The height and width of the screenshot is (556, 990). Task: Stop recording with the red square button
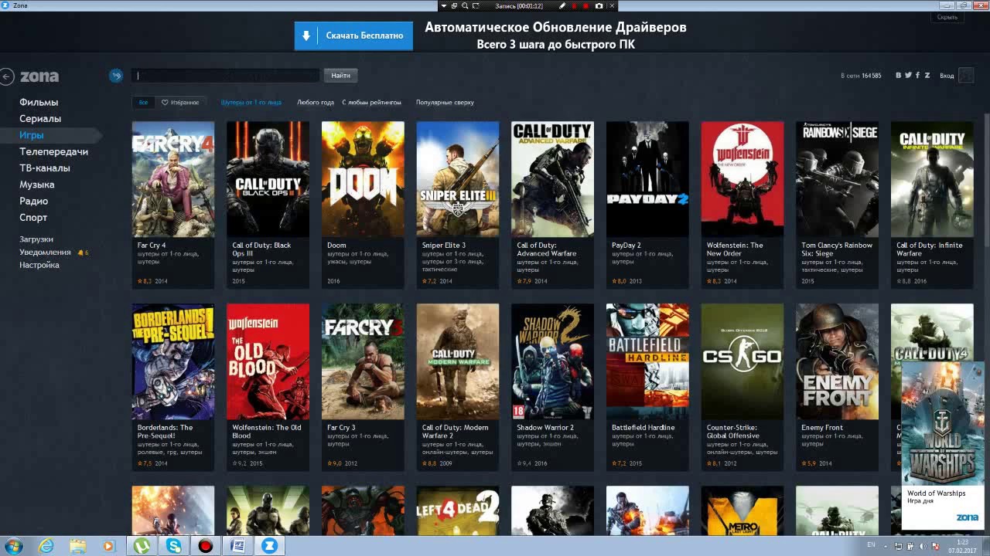[586, 5]
